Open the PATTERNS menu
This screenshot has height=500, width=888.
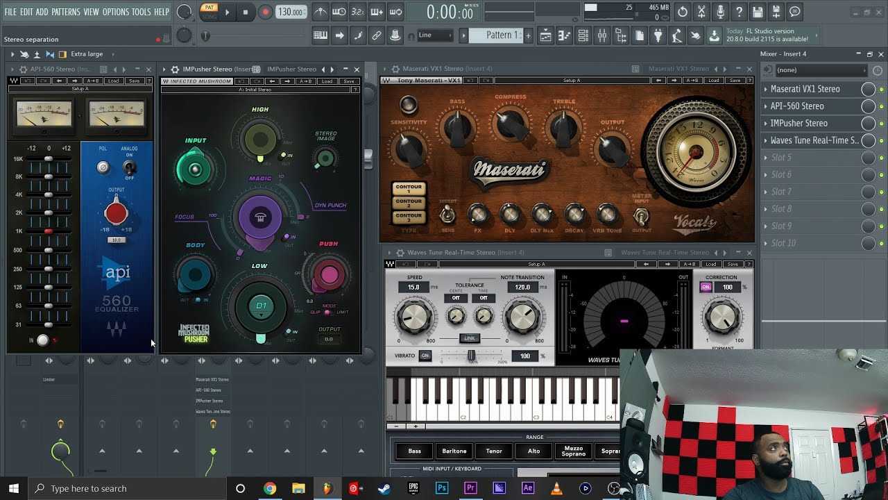(x=66, y=12)
